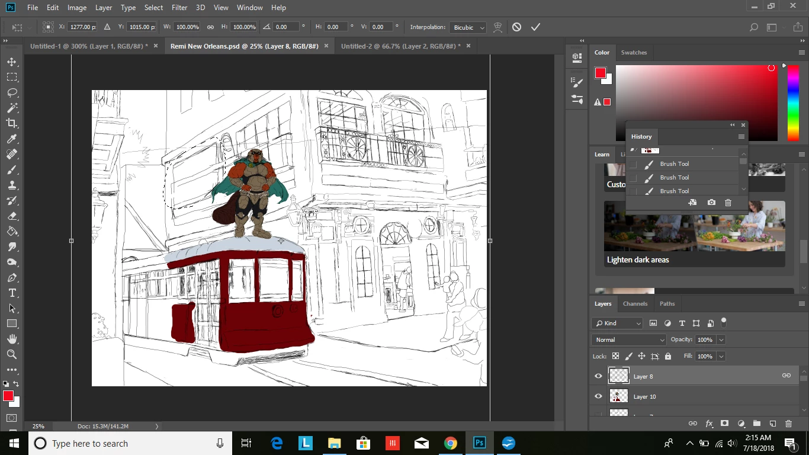
Task: Open the Filter menu
Action: pos(179,8)
